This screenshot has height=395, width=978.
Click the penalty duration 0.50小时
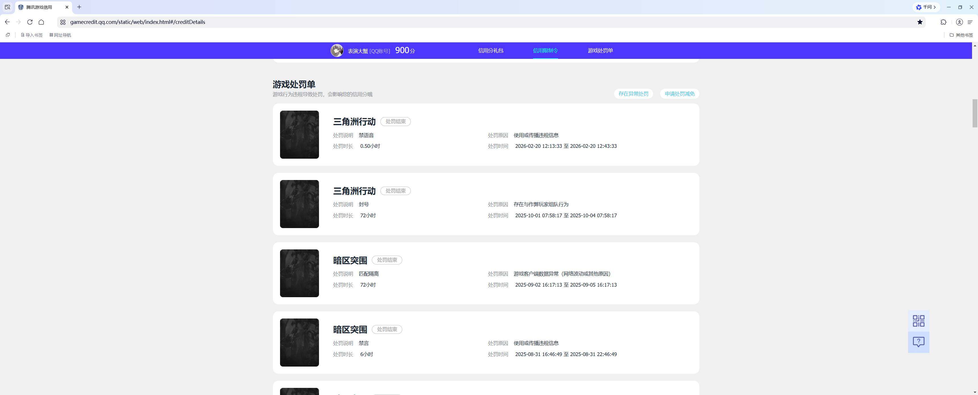pyautogui.click(x=370, y=146)
